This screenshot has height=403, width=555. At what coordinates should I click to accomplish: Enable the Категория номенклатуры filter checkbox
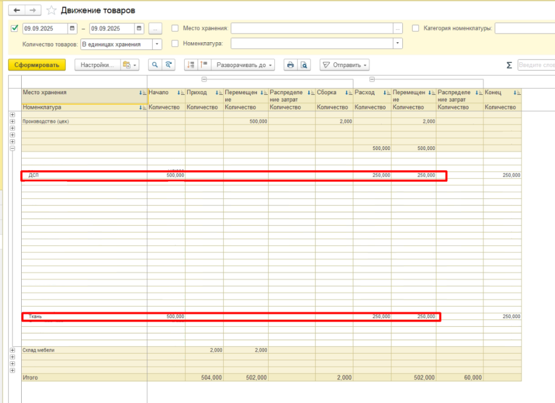[x=416, y=28]
